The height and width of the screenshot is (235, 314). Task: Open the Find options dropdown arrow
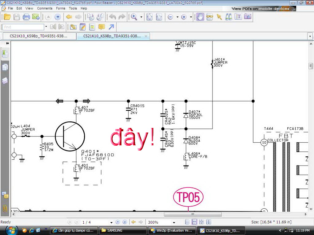tap(46, 27)
